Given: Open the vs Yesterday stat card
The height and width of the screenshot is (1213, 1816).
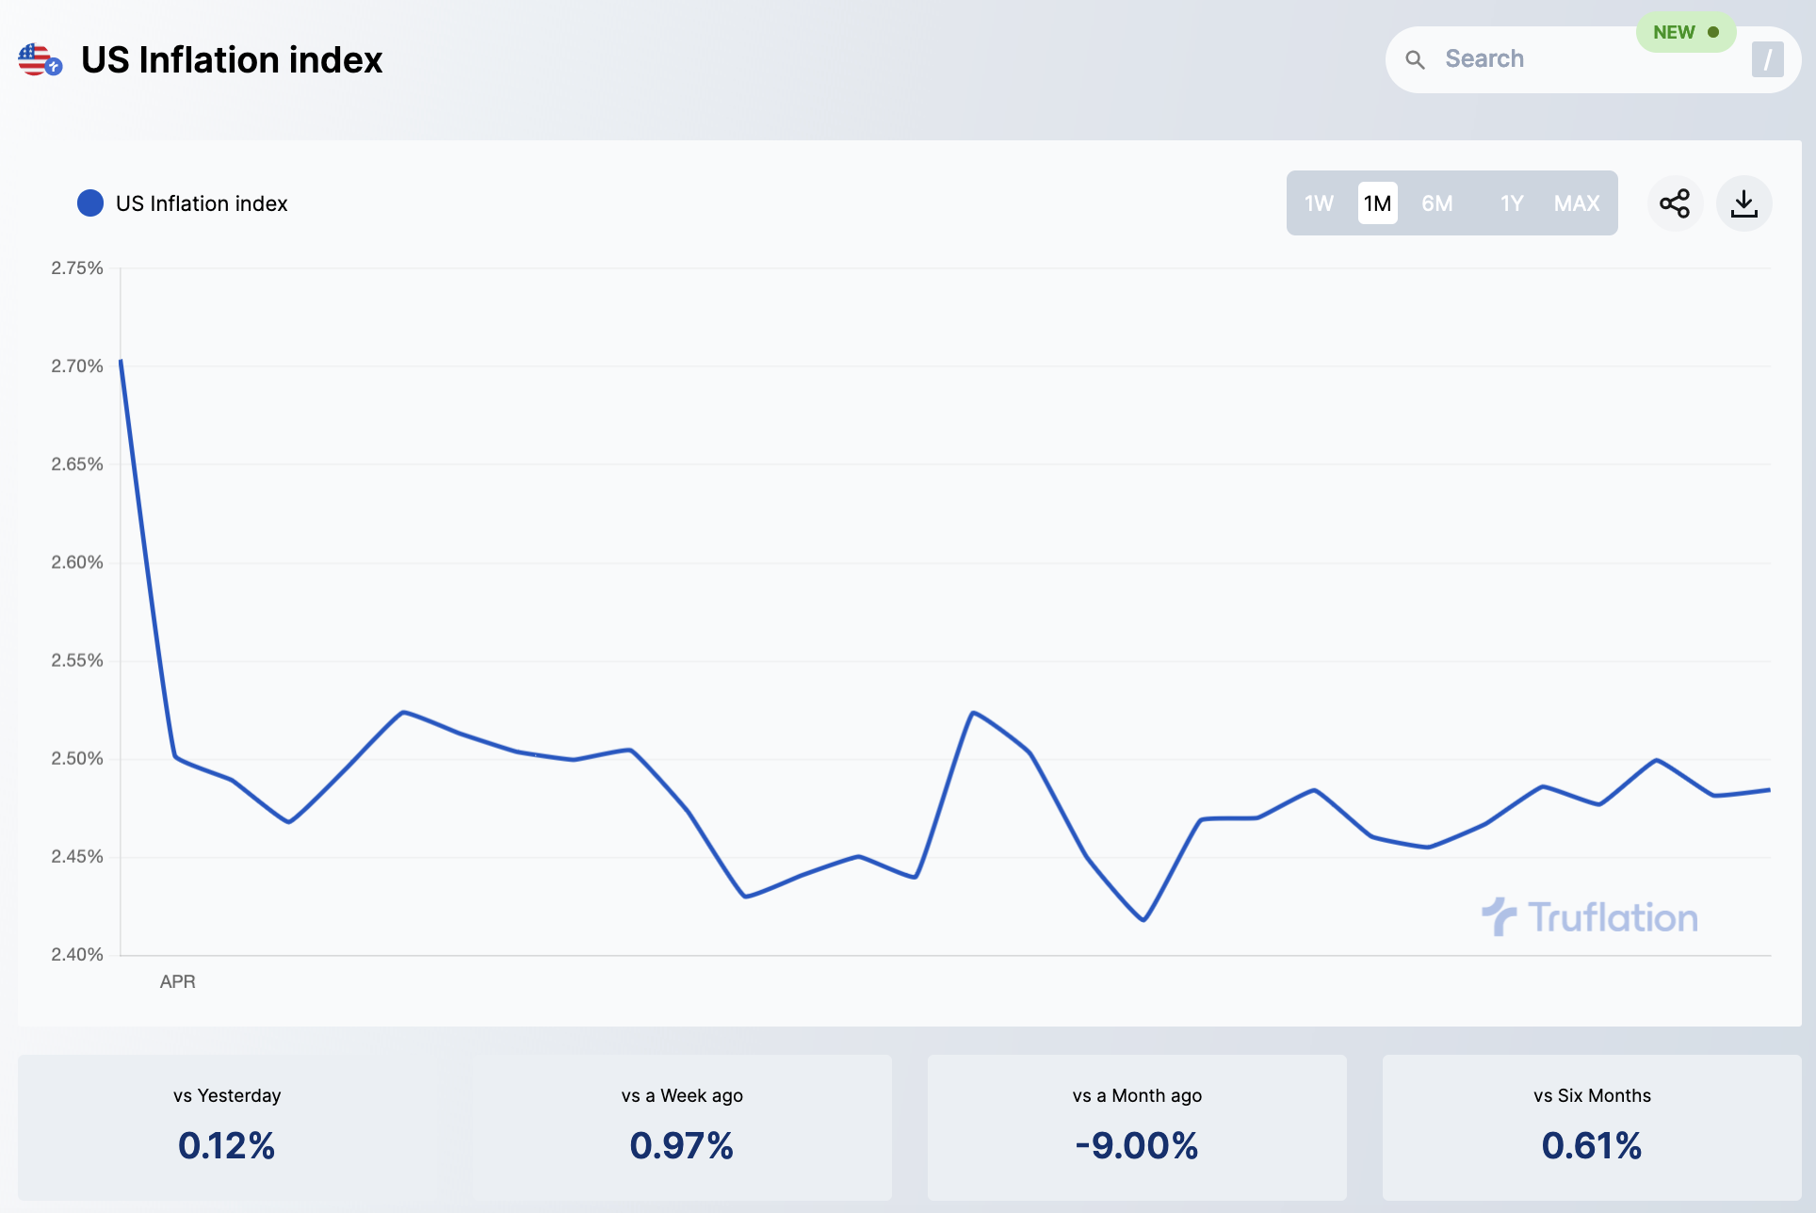Looking at the screenshot, I should [227, 1126].
